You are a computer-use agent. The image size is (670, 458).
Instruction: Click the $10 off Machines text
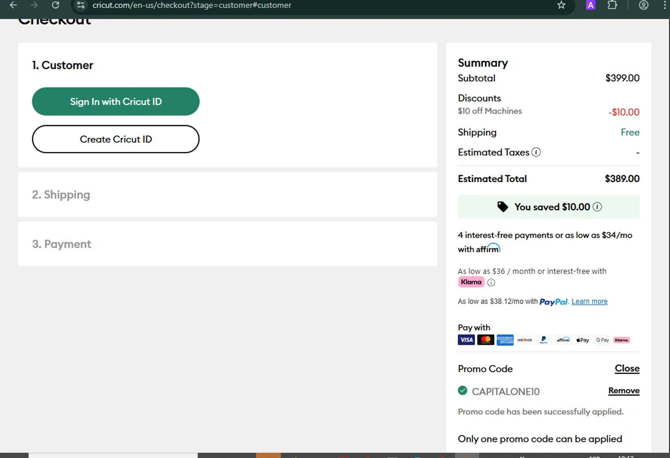tap(490, 111)
